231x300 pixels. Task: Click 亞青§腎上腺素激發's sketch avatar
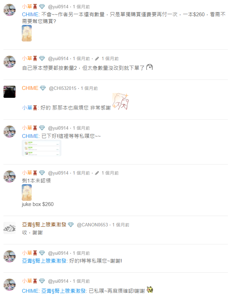9,228
